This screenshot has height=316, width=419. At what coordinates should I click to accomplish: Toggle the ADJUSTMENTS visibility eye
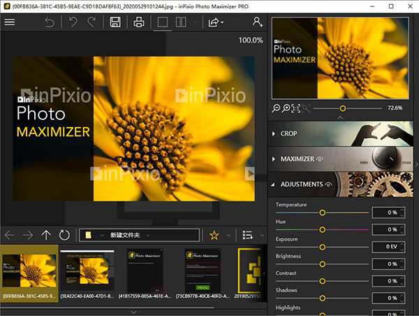[x=328, y=185]
